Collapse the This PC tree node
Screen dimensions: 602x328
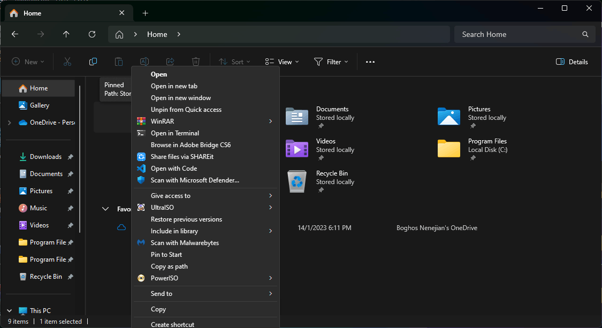(9, 311)
